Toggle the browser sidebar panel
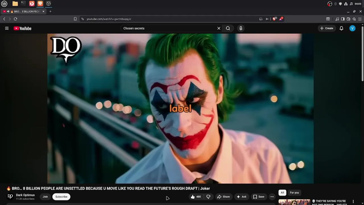 [343, 19]
